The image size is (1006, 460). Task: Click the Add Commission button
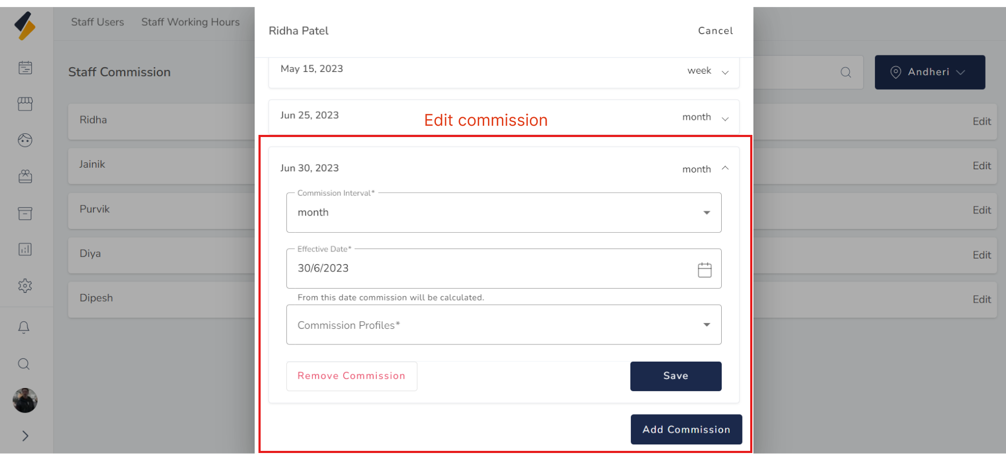[686, 429]
